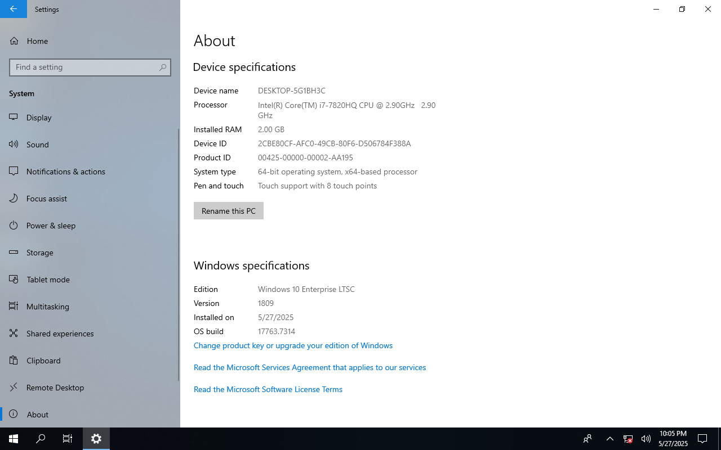721x450 pixels.
Task: Open Multitasking settings
Action: (x=90, y=307)
